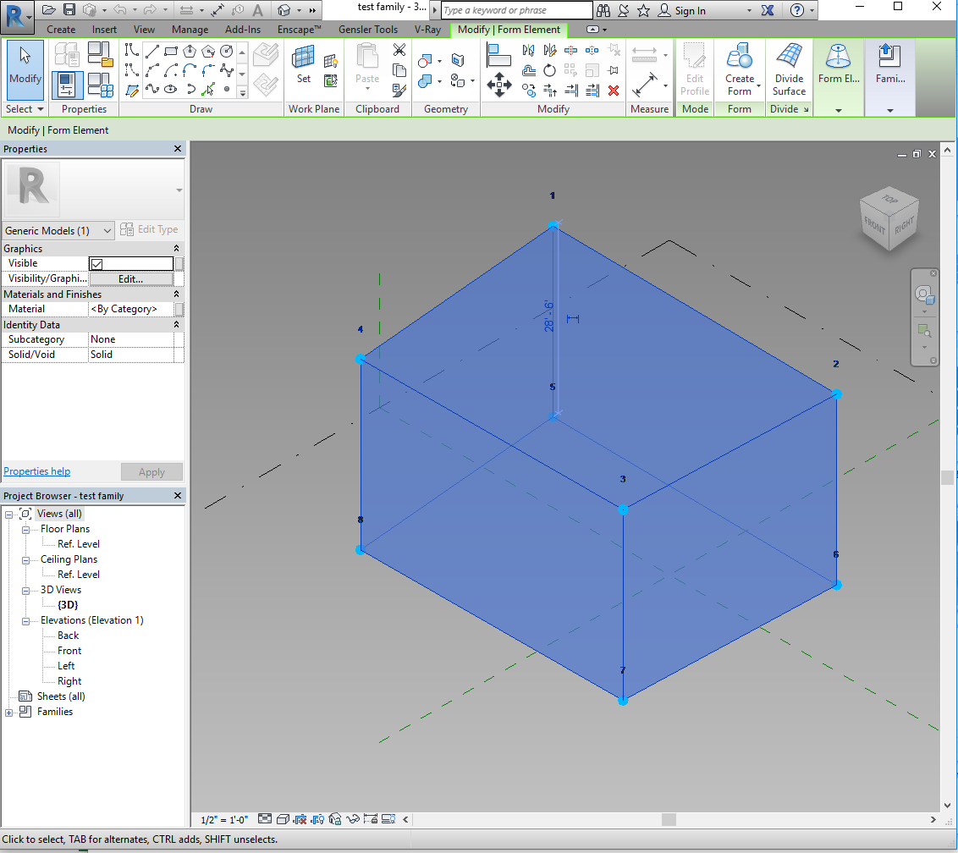The height and width of the screenshot is (853, 958).
Task: Click the red Delete icon in Modify panel
Action: pos(614,91)
